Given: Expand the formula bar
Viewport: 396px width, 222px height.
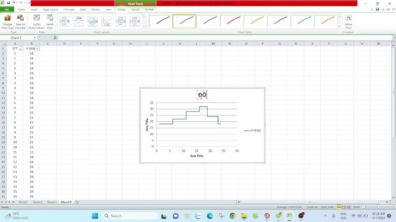Looking at the screenshot, I should (394, 38).
